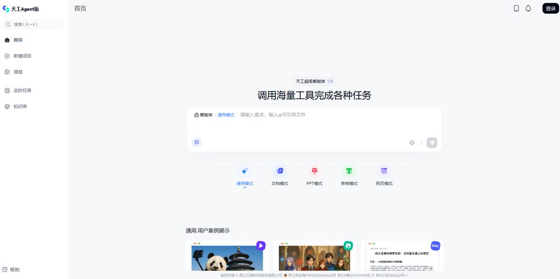Screen dimensions: 560x279
Task: Click the 登录 login button
Action: 550,8
